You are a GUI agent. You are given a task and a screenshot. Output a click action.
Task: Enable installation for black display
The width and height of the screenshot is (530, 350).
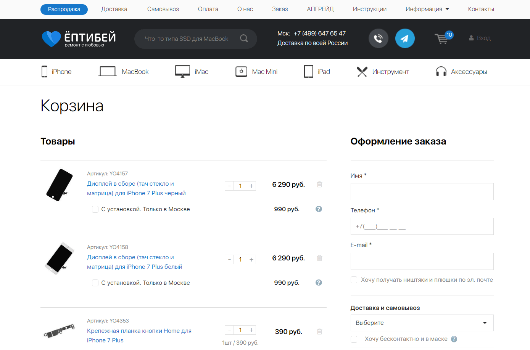pos(95,209)
